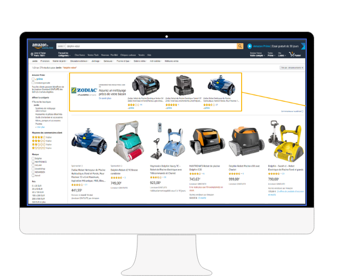Select the 200 à 500 EUR price range
This screenshot has width=340, height=280.
38,198
